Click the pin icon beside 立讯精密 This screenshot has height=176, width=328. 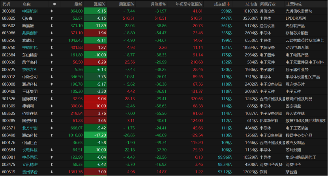click(52, 165)
